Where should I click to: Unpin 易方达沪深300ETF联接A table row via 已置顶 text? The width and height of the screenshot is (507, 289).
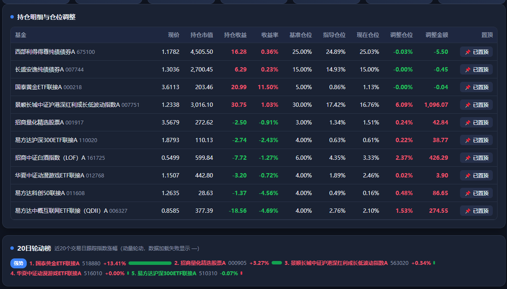[x=480, y=140]
